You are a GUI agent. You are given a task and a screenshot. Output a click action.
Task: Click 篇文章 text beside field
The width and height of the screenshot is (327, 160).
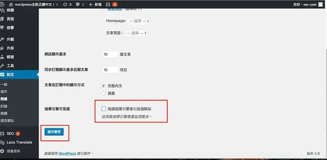[125, 54]
